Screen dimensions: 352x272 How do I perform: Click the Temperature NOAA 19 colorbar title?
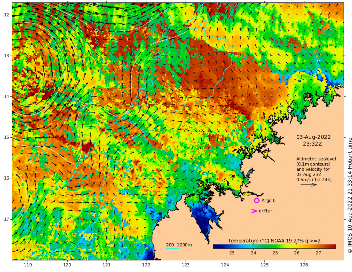point(274,241)
